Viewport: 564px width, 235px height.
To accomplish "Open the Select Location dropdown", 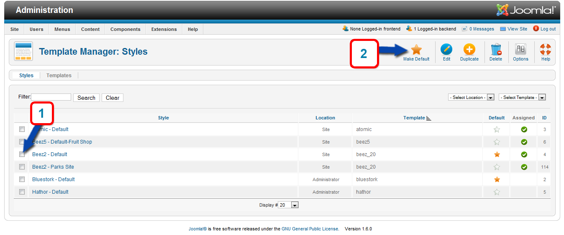I will pos(471,97).
